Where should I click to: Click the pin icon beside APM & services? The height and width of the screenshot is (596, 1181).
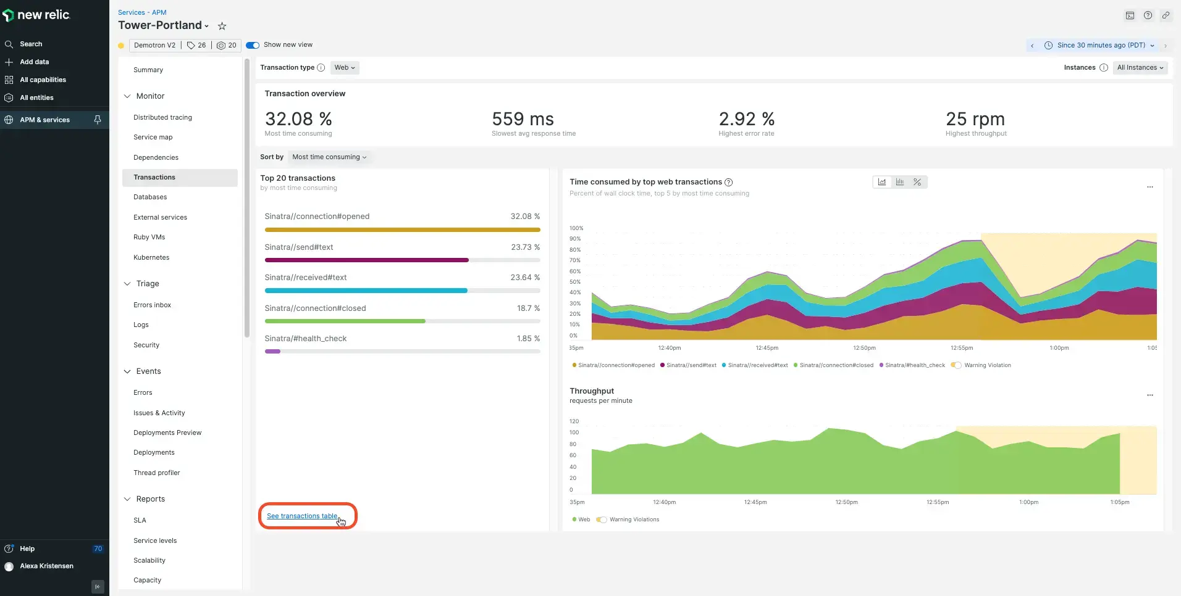[x=98, y=120]
